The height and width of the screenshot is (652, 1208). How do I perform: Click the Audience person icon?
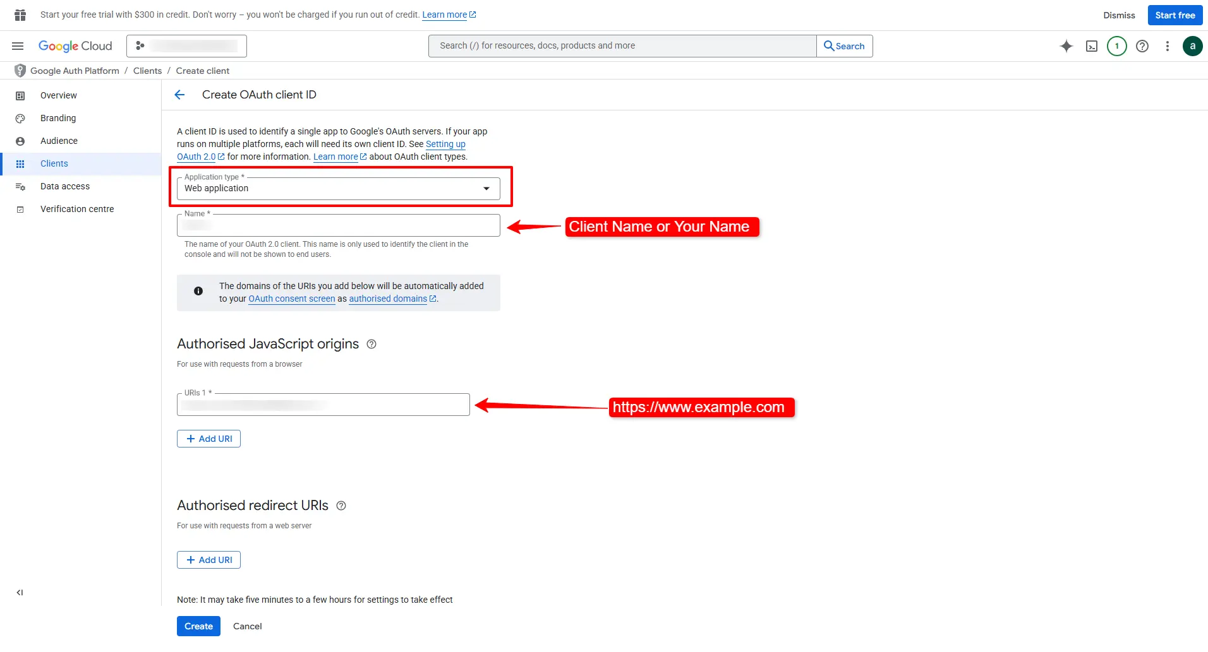click(x=20, y=141)
